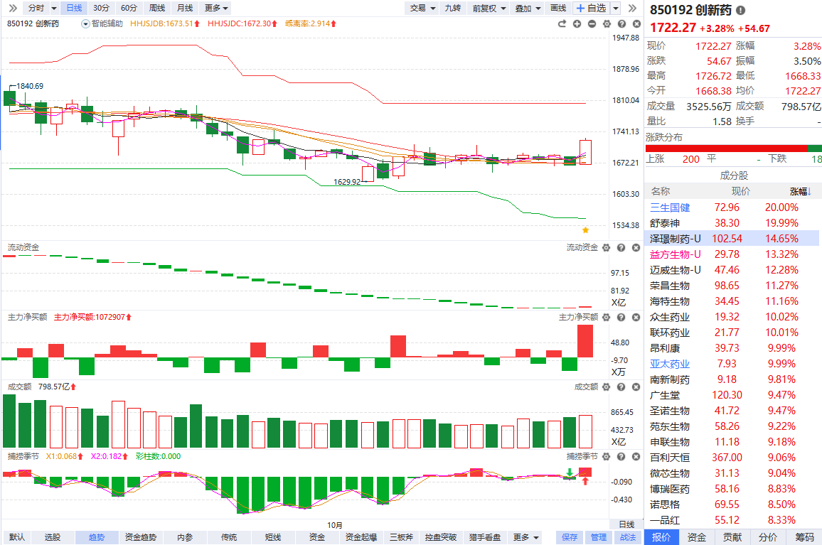Open 前复权 adjustment dropdown
This screenshot has width=822, height=545.
pyautogui.click(x=489, y=8)
